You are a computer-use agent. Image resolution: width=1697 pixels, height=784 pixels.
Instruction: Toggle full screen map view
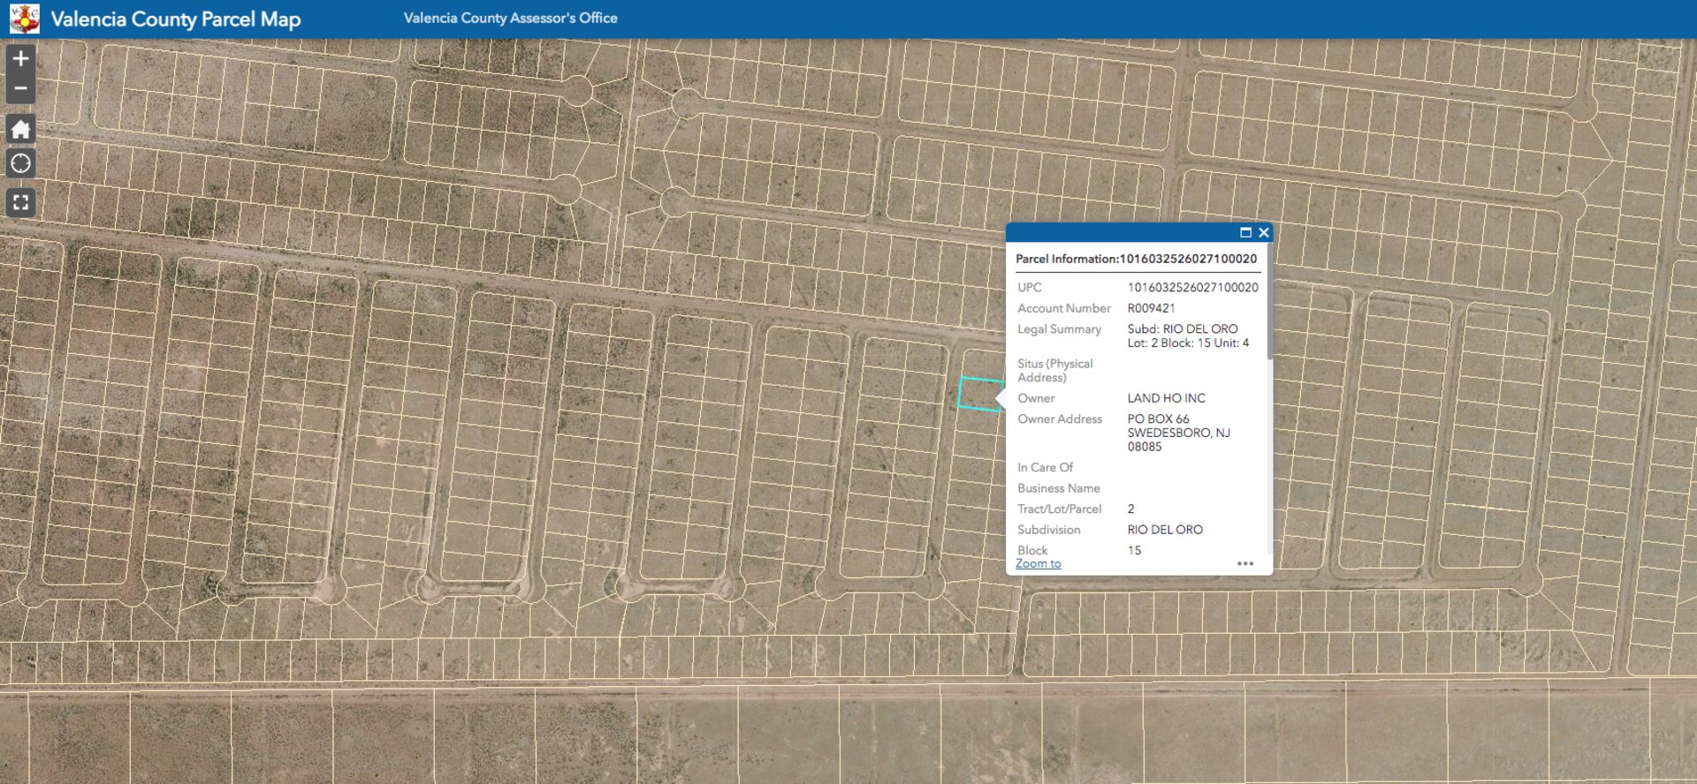tap(20, 203)
